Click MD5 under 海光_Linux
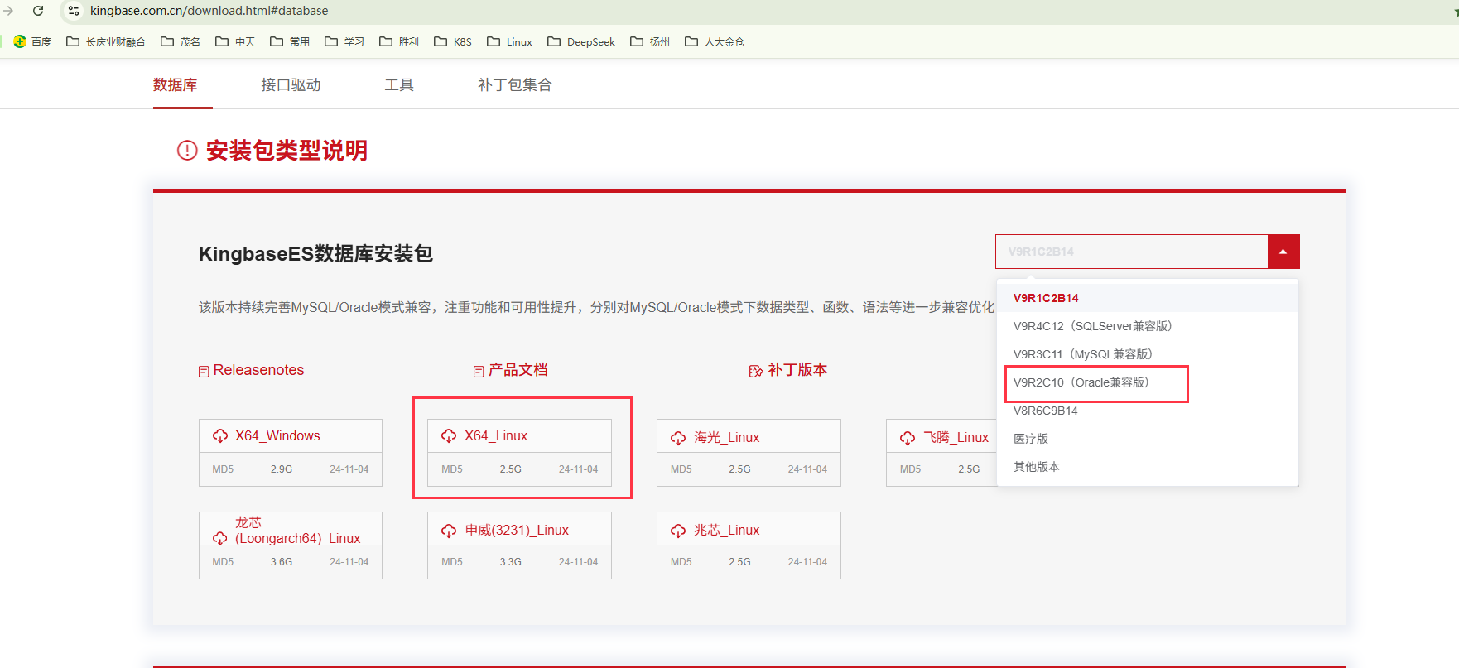 [x=681, y=469]
